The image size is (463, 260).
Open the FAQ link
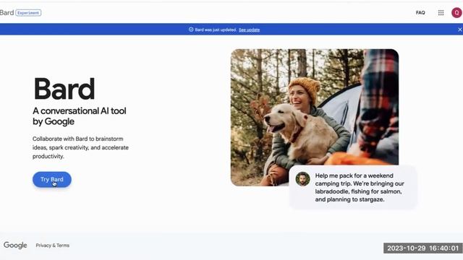(420, 13)
